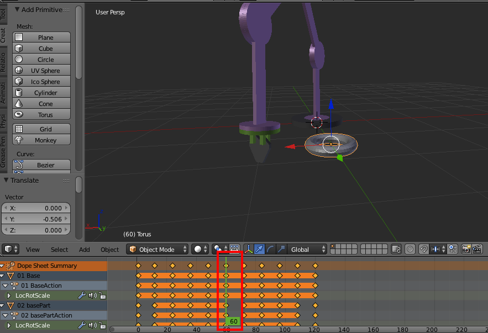Toggle lock camera and layers to scene
The height and width of the screenshot is (333, 488).
click(396, 250)
